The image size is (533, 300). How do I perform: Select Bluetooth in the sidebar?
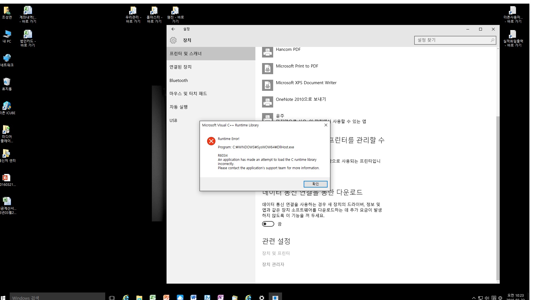click(211, 80)
